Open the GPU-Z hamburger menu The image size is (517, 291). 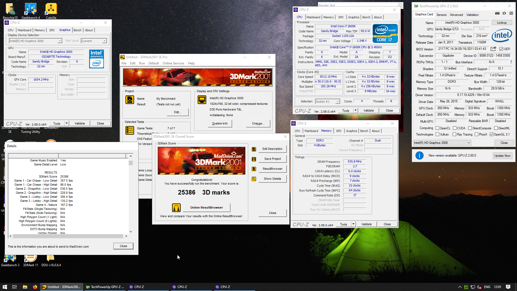pos(511,13)
